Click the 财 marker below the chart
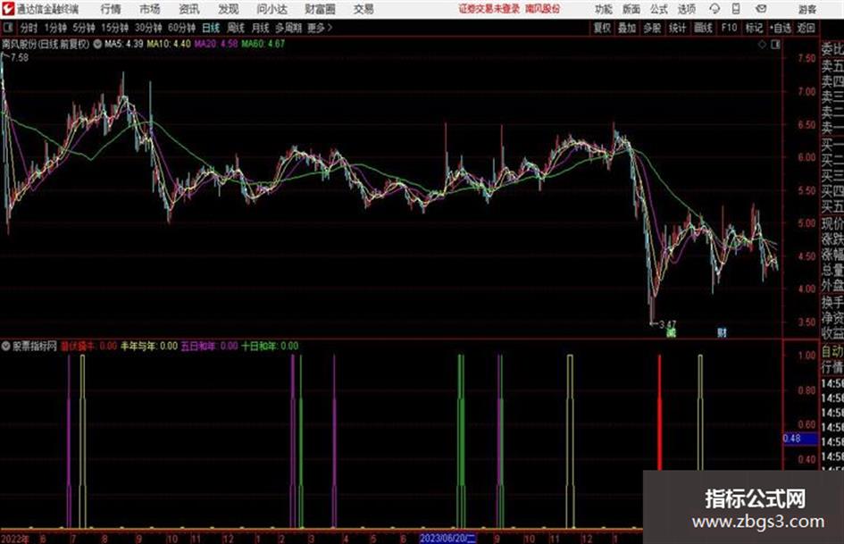Image resolution: width=844 pixels, height=544 pixels. tap(722, 333)
